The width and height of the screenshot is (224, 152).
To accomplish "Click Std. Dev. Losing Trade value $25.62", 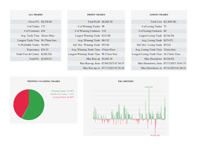I will click(167, 45).
